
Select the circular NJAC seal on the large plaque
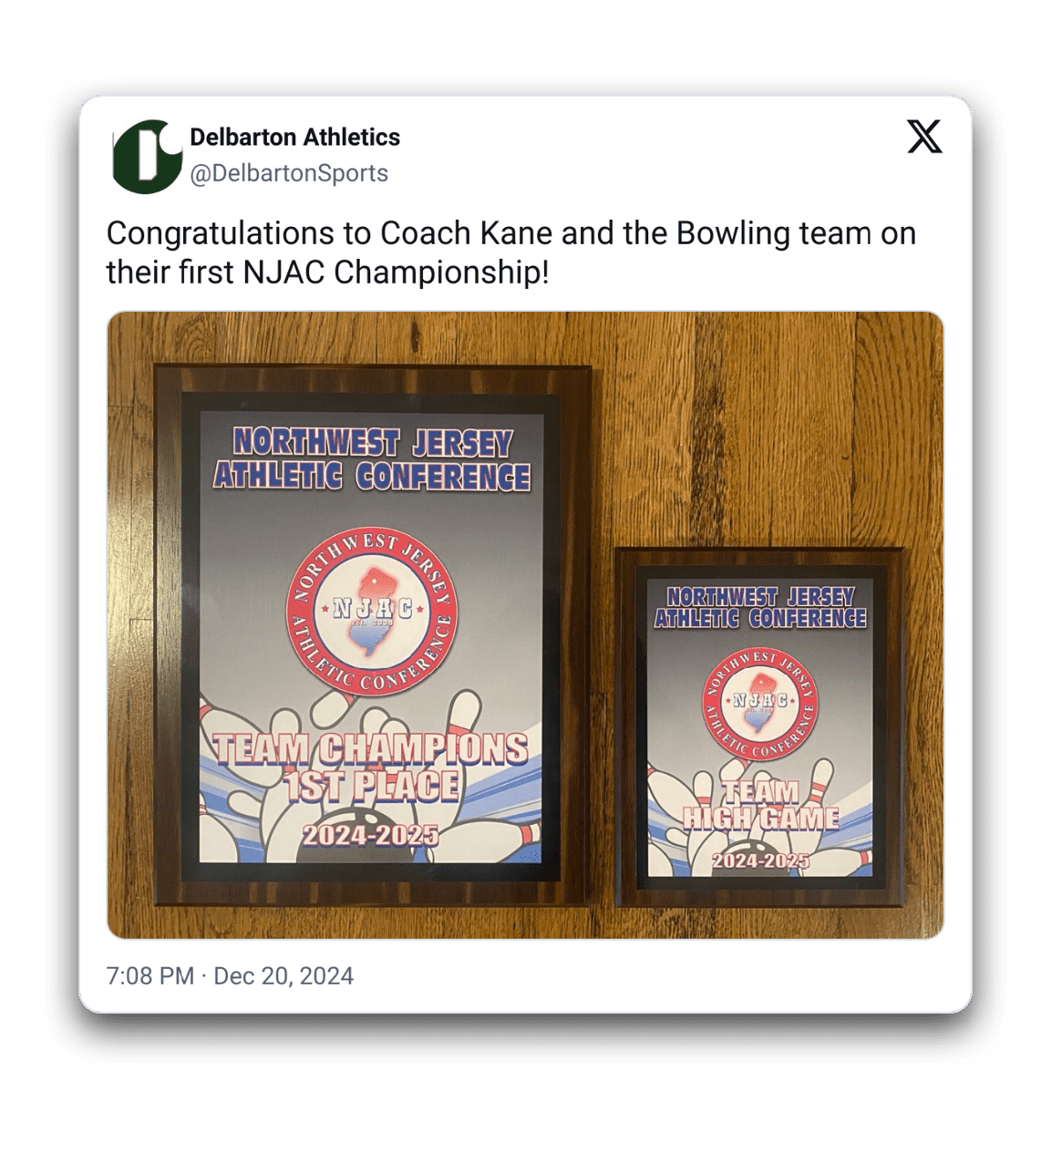coord(372,612)
